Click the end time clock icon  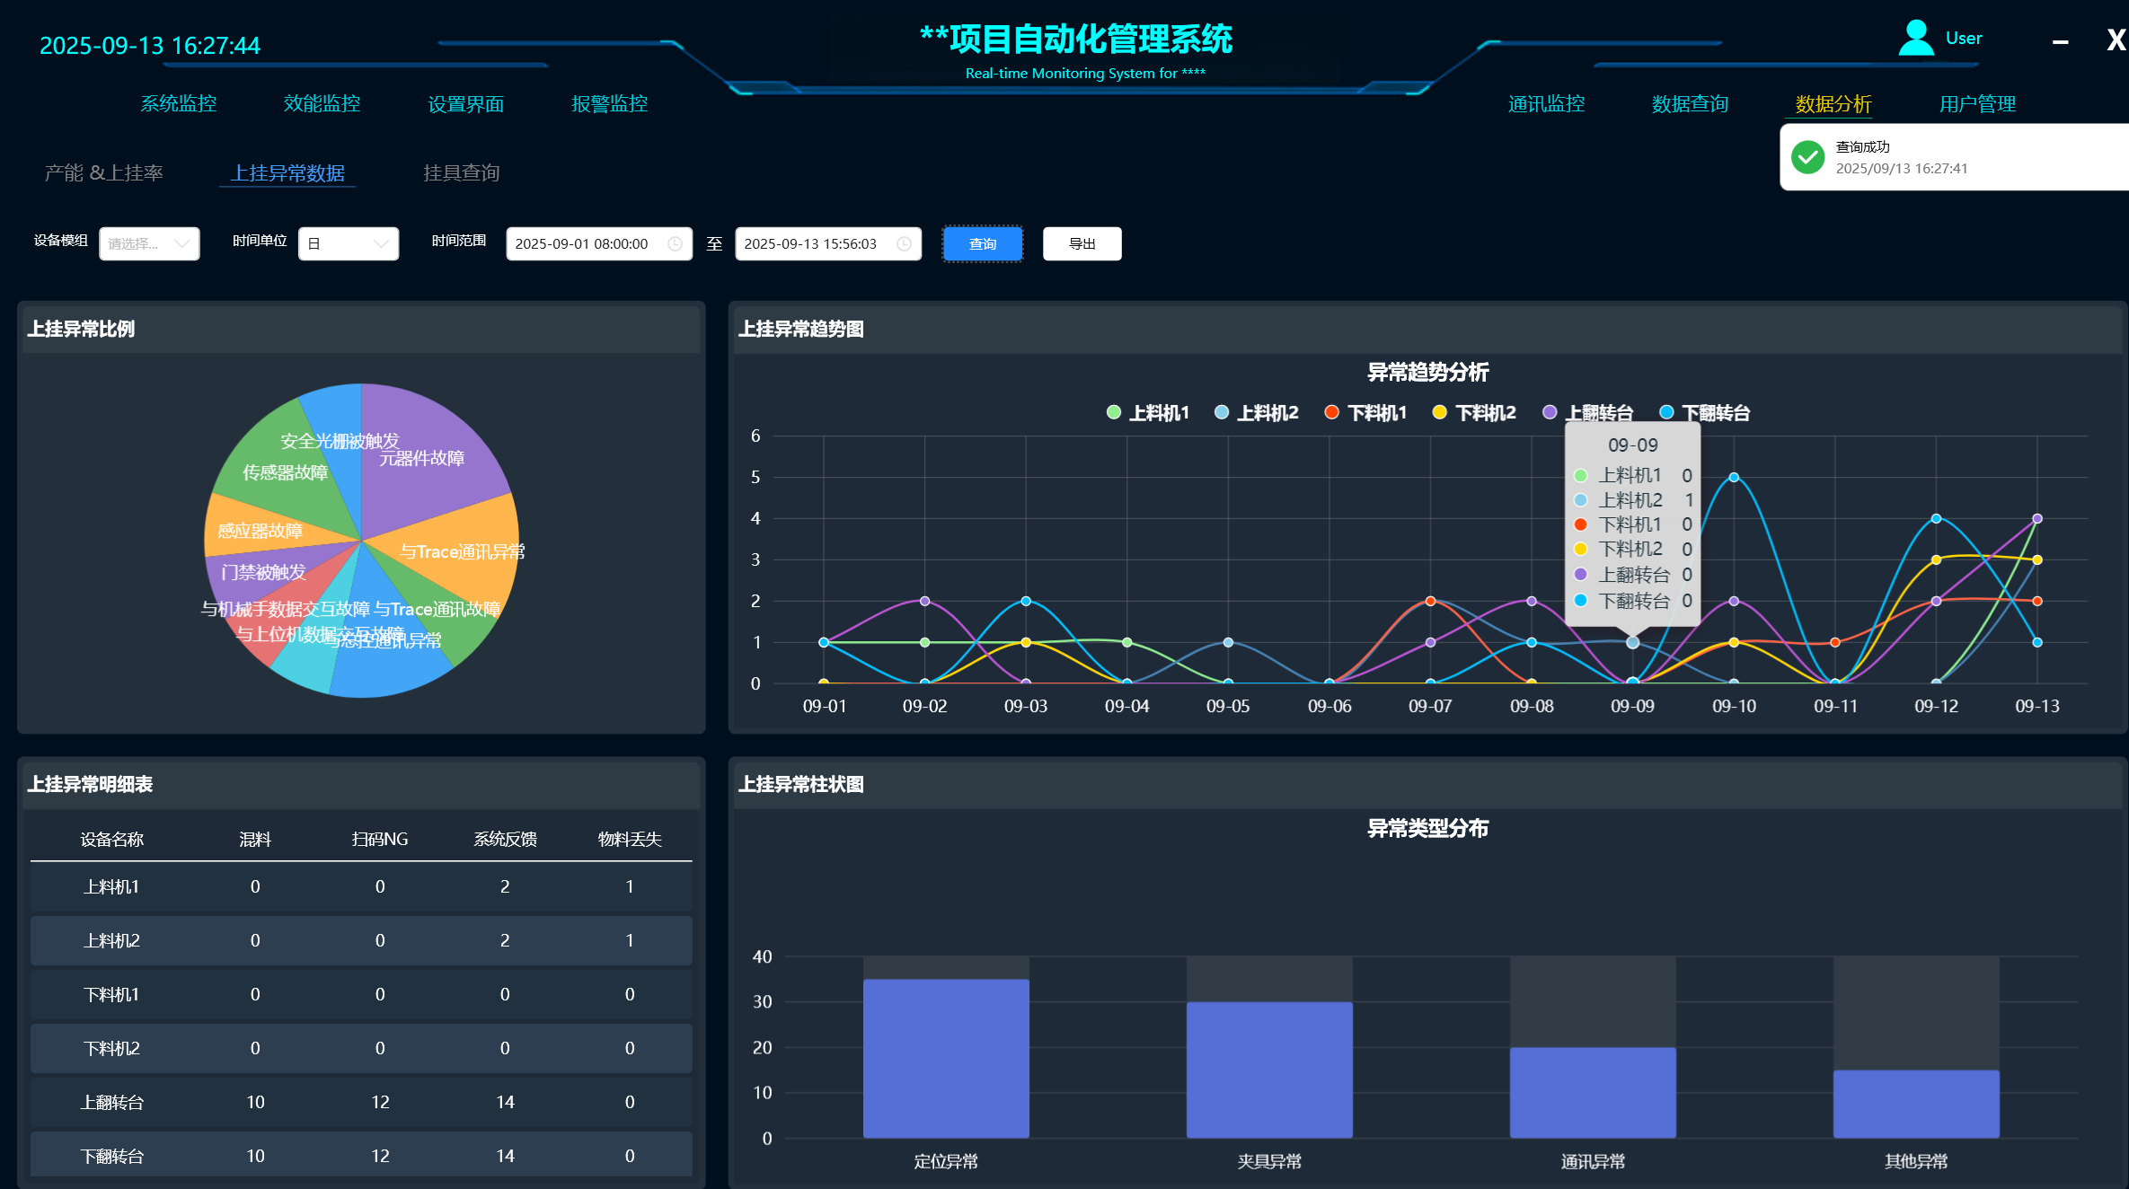tap(904, 244)
